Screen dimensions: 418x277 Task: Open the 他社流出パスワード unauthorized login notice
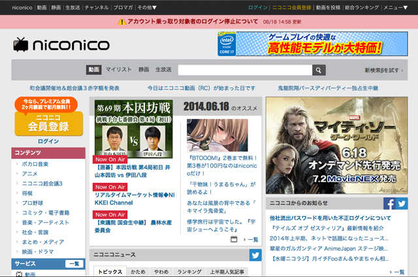coord(330,218)
